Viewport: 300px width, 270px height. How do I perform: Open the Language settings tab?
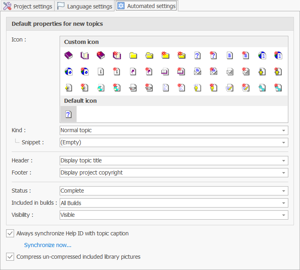pos(85,6)
